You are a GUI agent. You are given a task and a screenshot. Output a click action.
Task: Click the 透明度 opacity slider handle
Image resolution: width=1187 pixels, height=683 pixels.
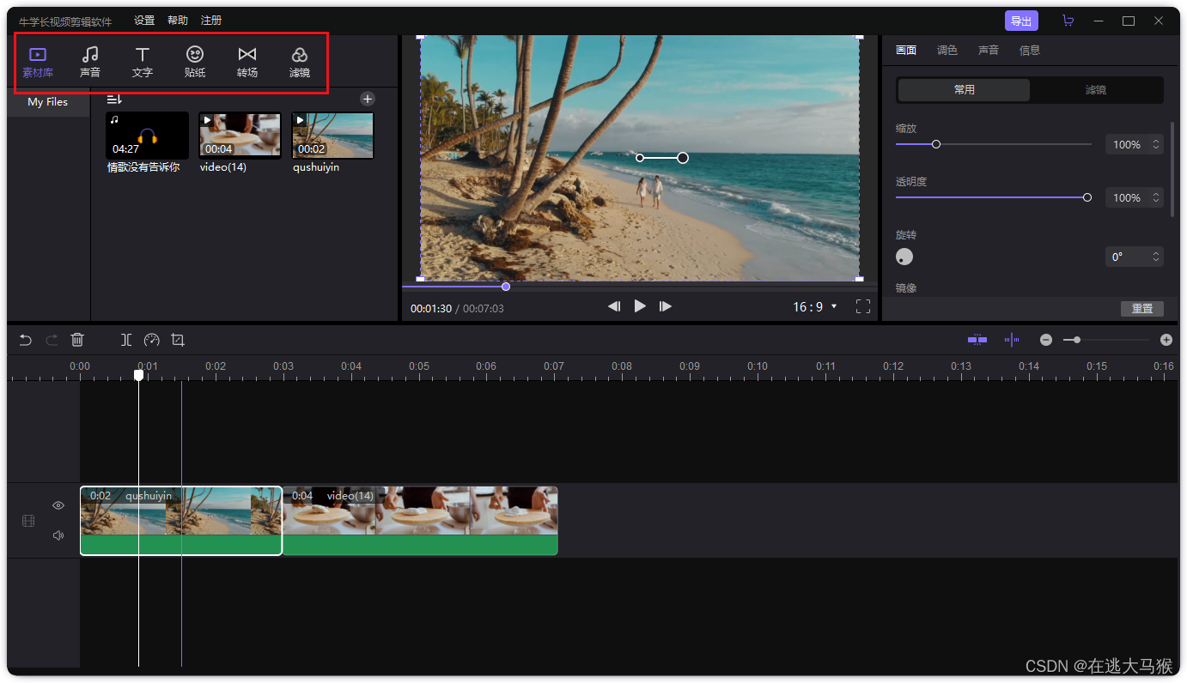click(1087, 197)
